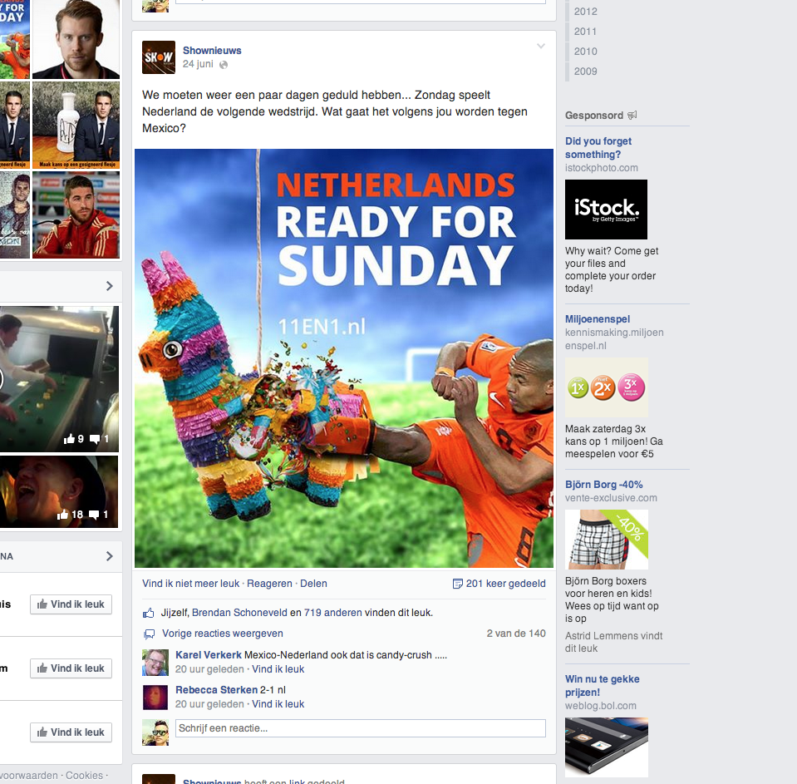This screenshot has width=797, height=784.
Task: Jump to 2011 in timeline
Action: tap(586, 32)
